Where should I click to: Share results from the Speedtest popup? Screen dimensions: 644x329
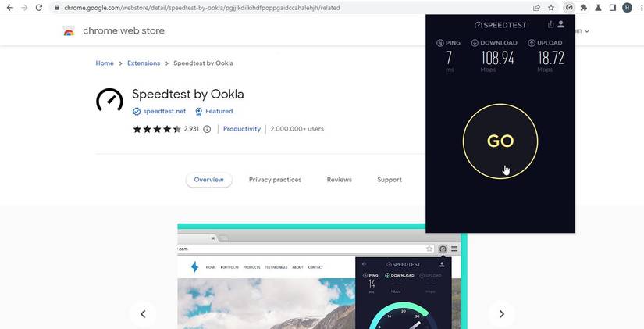[550, 25]
